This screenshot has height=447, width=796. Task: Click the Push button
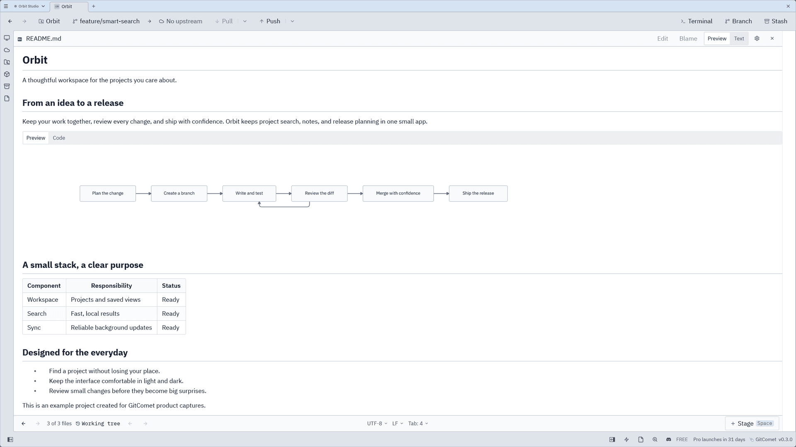pos(270,21)
